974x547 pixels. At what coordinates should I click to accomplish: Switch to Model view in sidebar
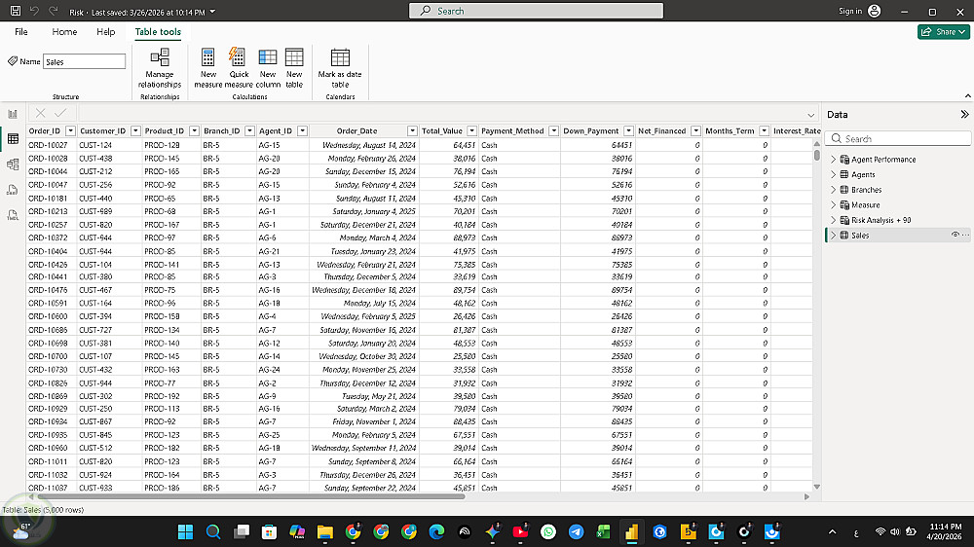point(13,164)
